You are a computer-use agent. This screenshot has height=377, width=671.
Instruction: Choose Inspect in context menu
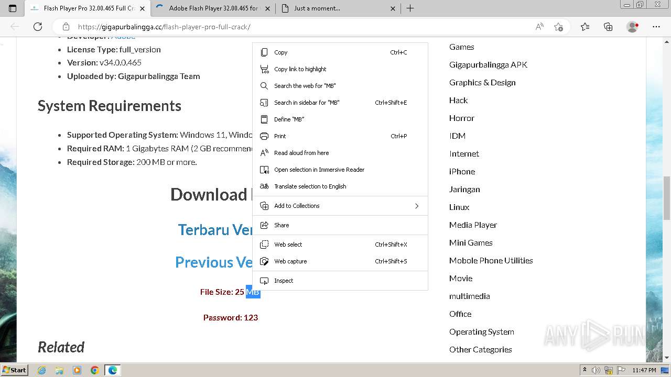click(x=340, y=281)
